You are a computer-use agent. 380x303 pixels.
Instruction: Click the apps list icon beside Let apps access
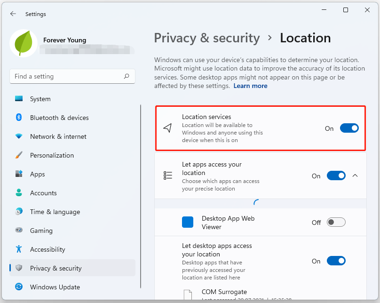[x=168, y=175]
